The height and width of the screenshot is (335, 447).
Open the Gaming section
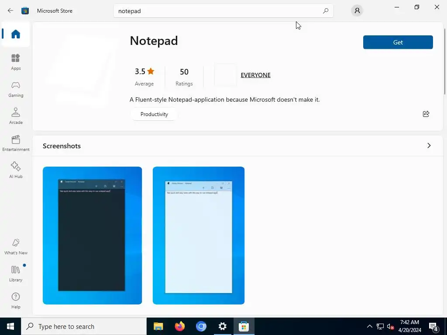pos(16,89)
